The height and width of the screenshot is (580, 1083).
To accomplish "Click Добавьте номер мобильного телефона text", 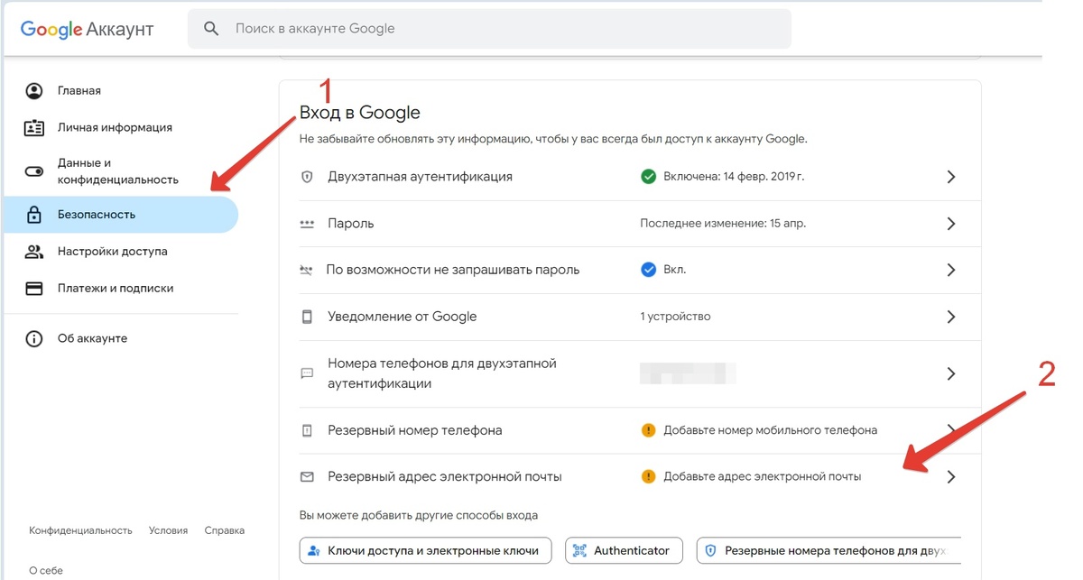I will click(x=770, y=430).
